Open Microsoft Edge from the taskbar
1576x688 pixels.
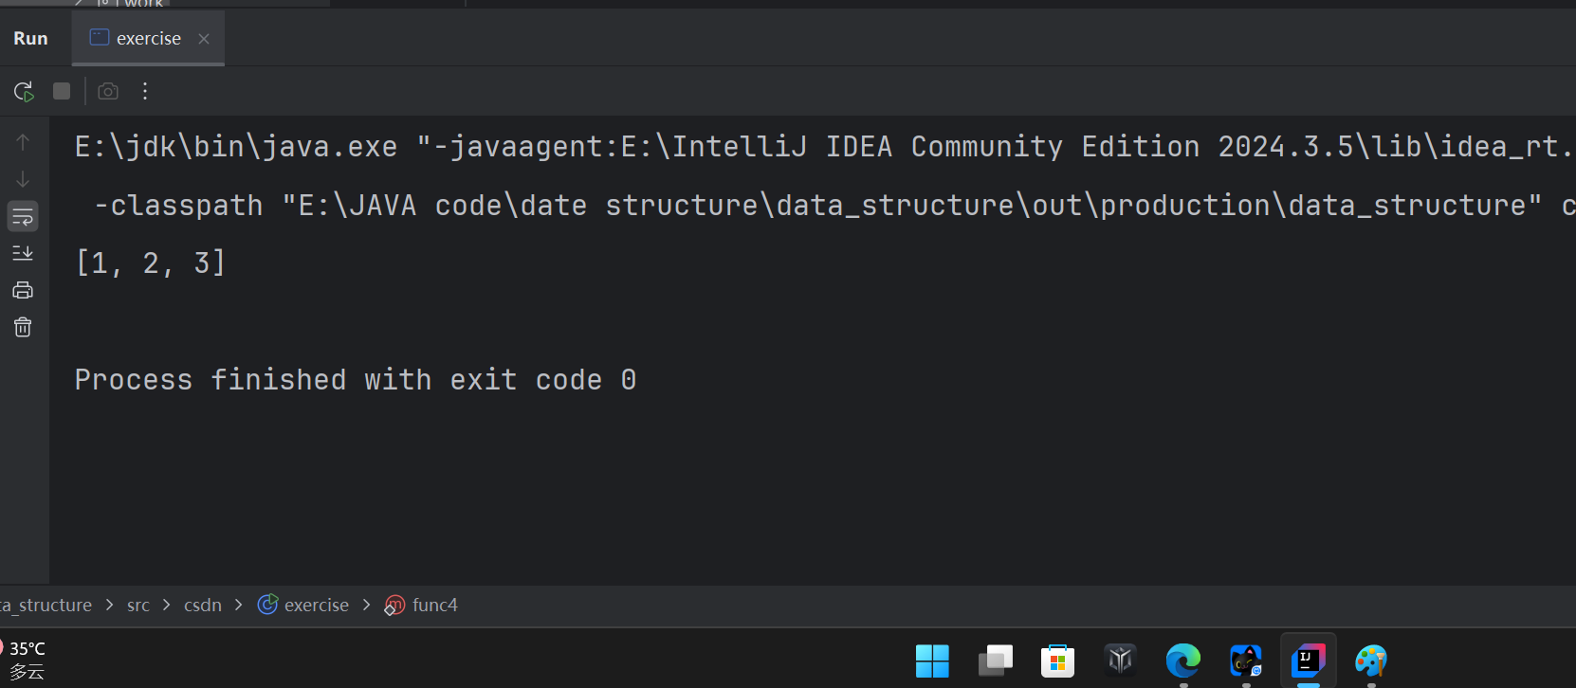1182,660
